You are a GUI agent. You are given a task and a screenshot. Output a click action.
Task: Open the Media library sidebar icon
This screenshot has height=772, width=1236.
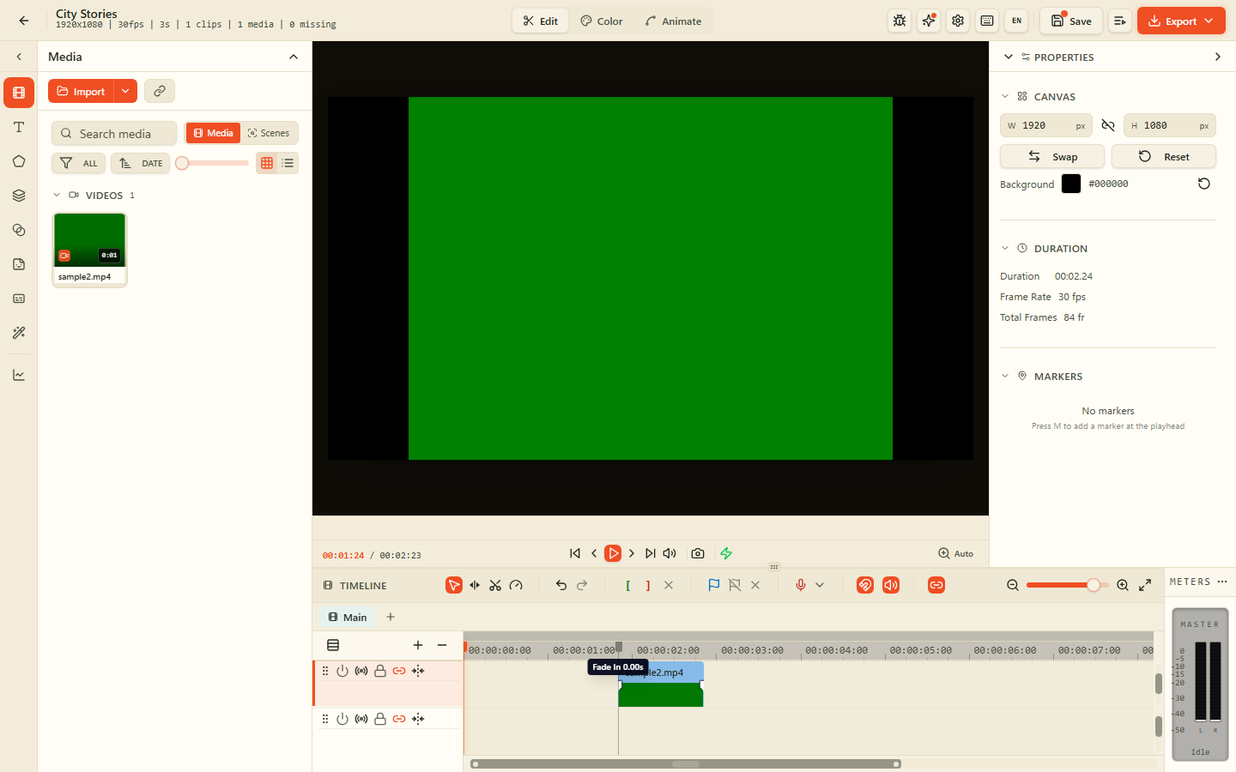19,93
